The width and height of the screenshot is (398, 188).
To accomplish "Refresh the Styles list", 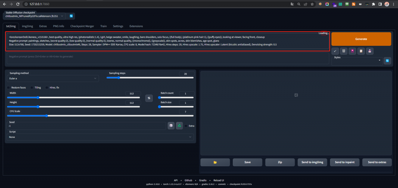I will point(388,61).
